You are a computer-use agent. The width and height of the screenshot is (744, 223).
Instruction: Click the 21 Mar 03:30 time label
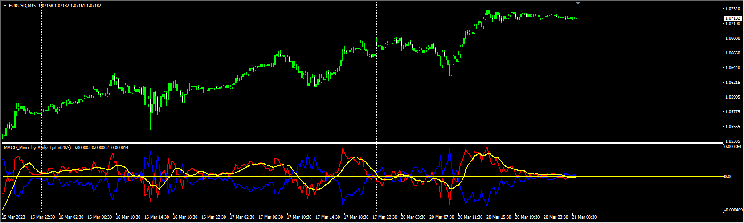tap(585, 217)
